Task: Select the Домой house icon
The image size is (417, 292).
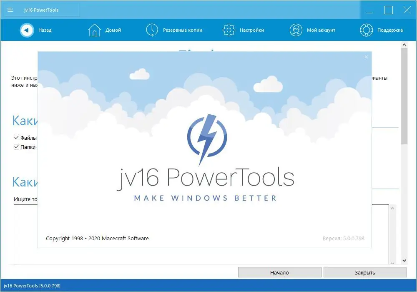Action: [x=95, y=30]
